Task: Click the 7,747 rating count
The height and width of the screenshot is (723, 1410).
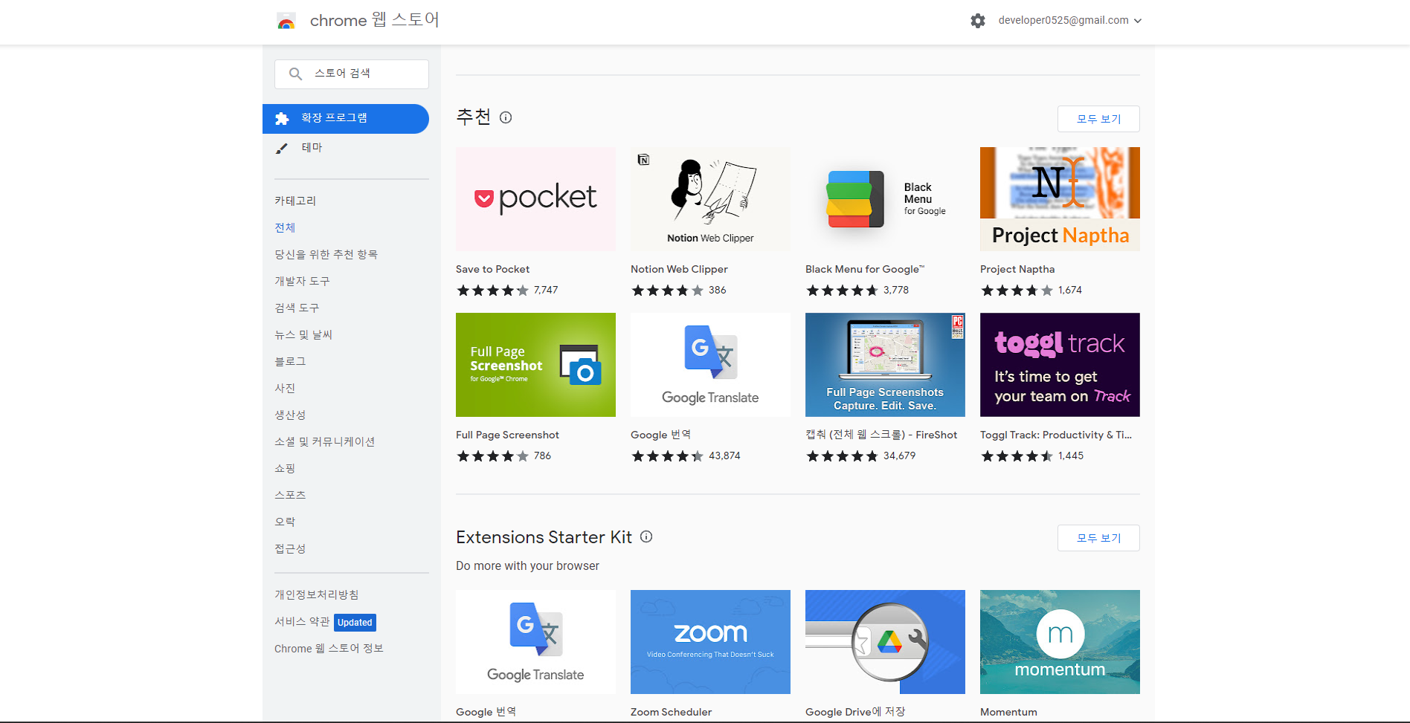Action: click(546, 290)
